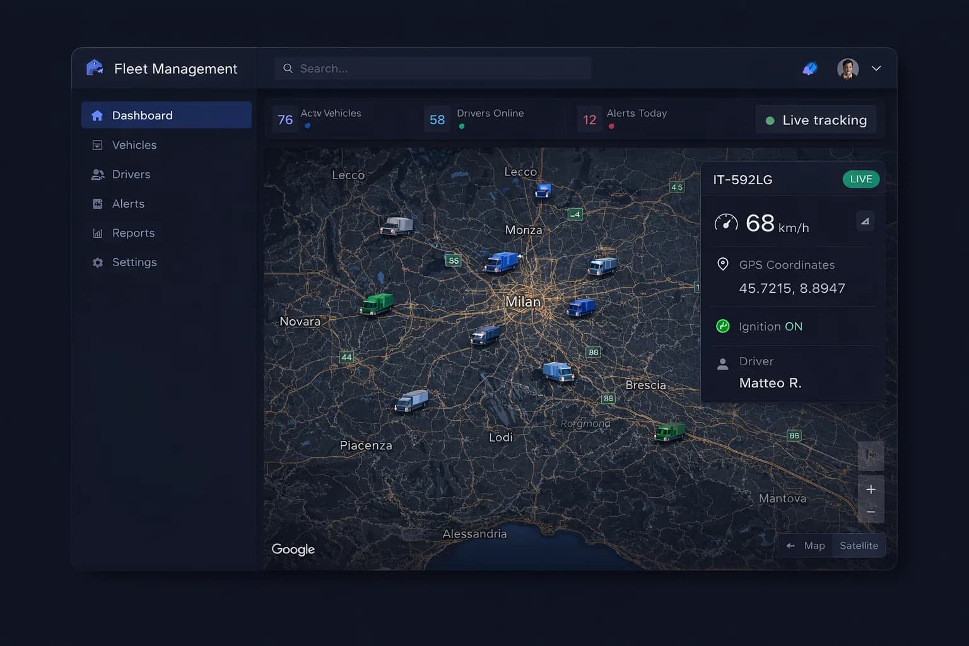Switch to the Map tab
This screenshot has height=646, width=969.
coord(814,545)
